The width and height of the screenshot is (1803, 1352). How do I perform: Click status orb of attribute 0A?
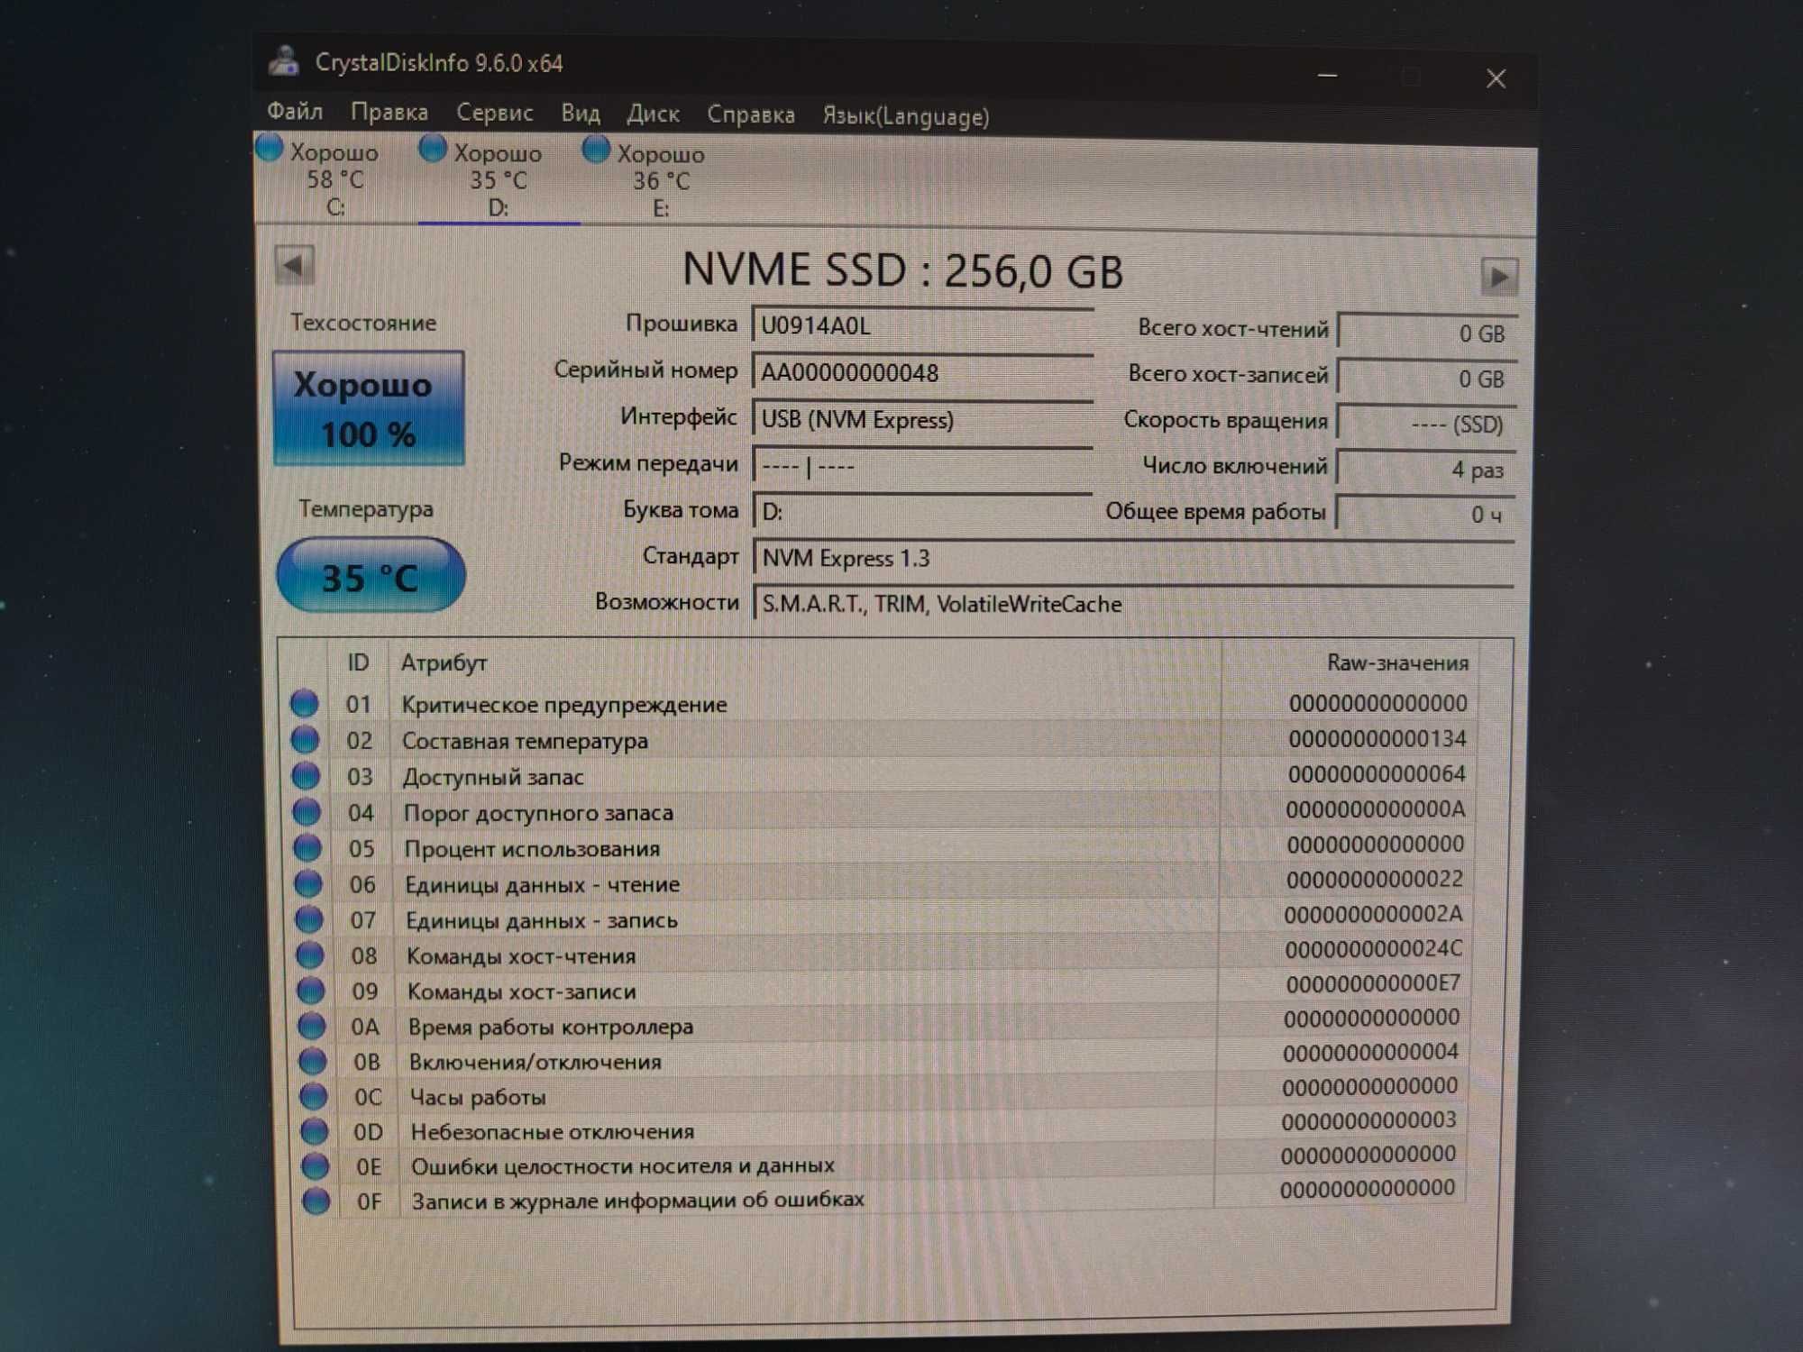(312, 1026)
